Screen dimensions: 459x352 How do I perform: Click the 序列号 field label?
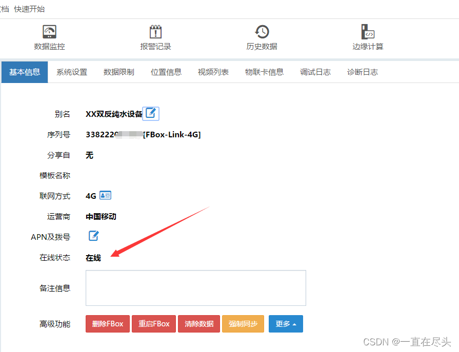[59, 134]
